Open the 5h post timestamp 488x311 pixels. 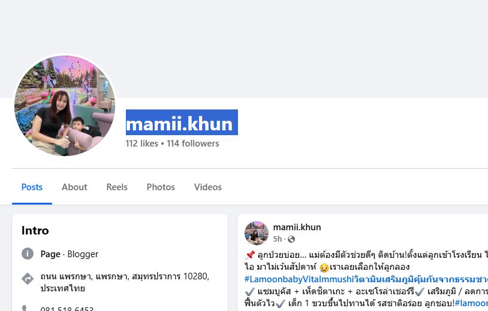pos(278,239)
